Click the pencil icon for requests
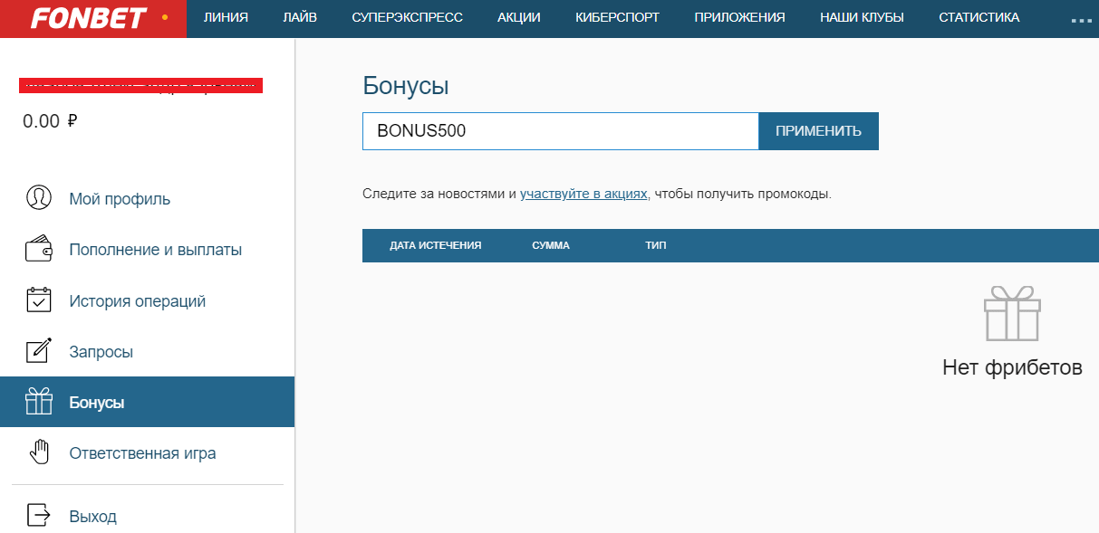Screen dimensions: 1099x533 (38, 351)
